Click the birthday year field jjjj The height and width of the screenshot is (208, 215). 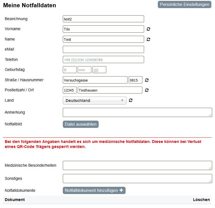coord(99,70)
